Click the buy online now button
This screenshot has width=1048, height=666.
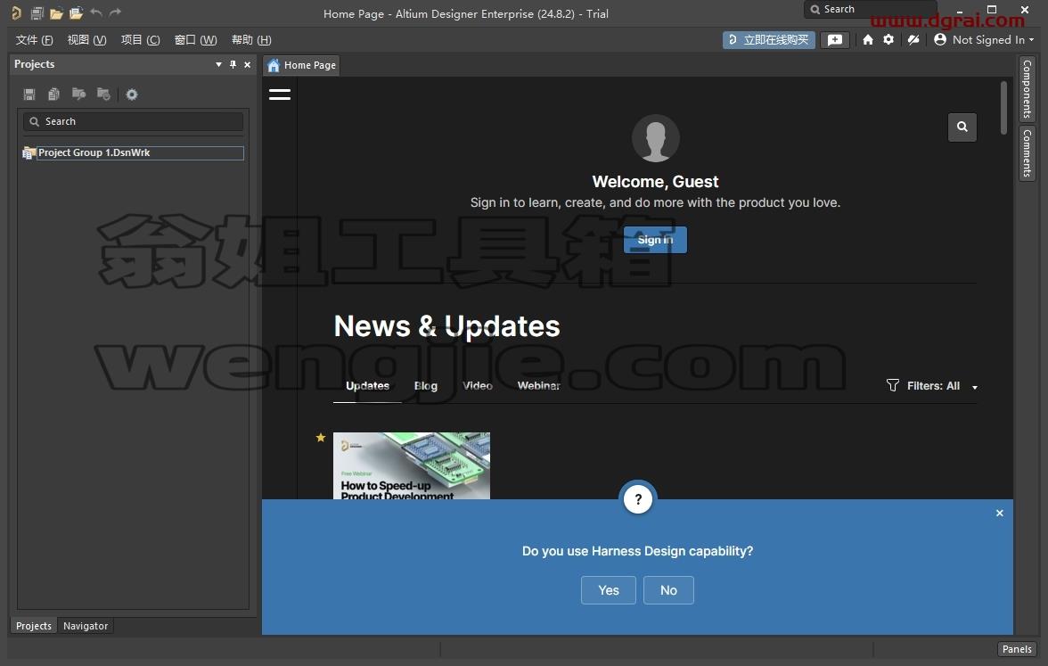(x=768, y=40)
